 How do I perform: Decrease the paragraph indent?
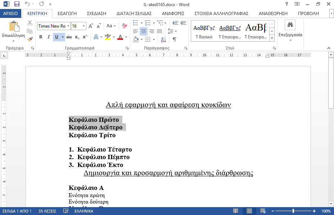[x=175, y=23]
